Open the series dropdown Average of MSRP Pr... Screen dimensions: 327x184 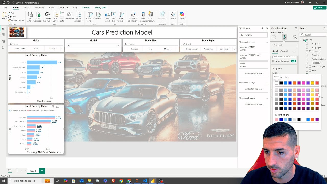click(284, 56)
